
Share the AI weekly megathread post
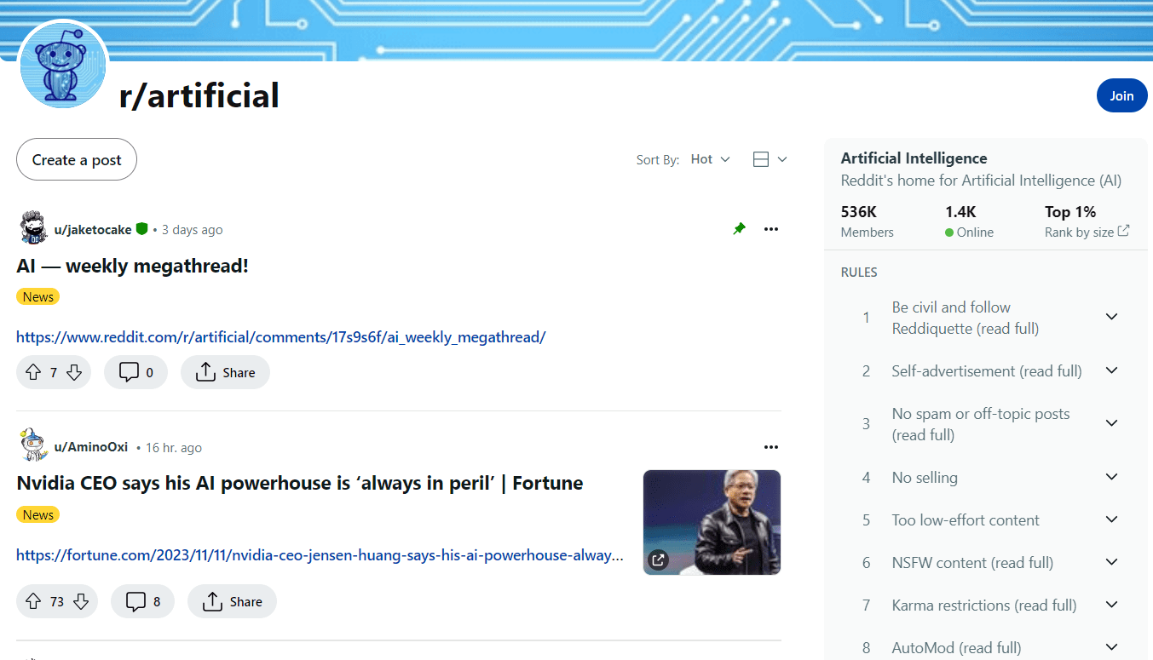pyautogui.click(x=225, y=372)
